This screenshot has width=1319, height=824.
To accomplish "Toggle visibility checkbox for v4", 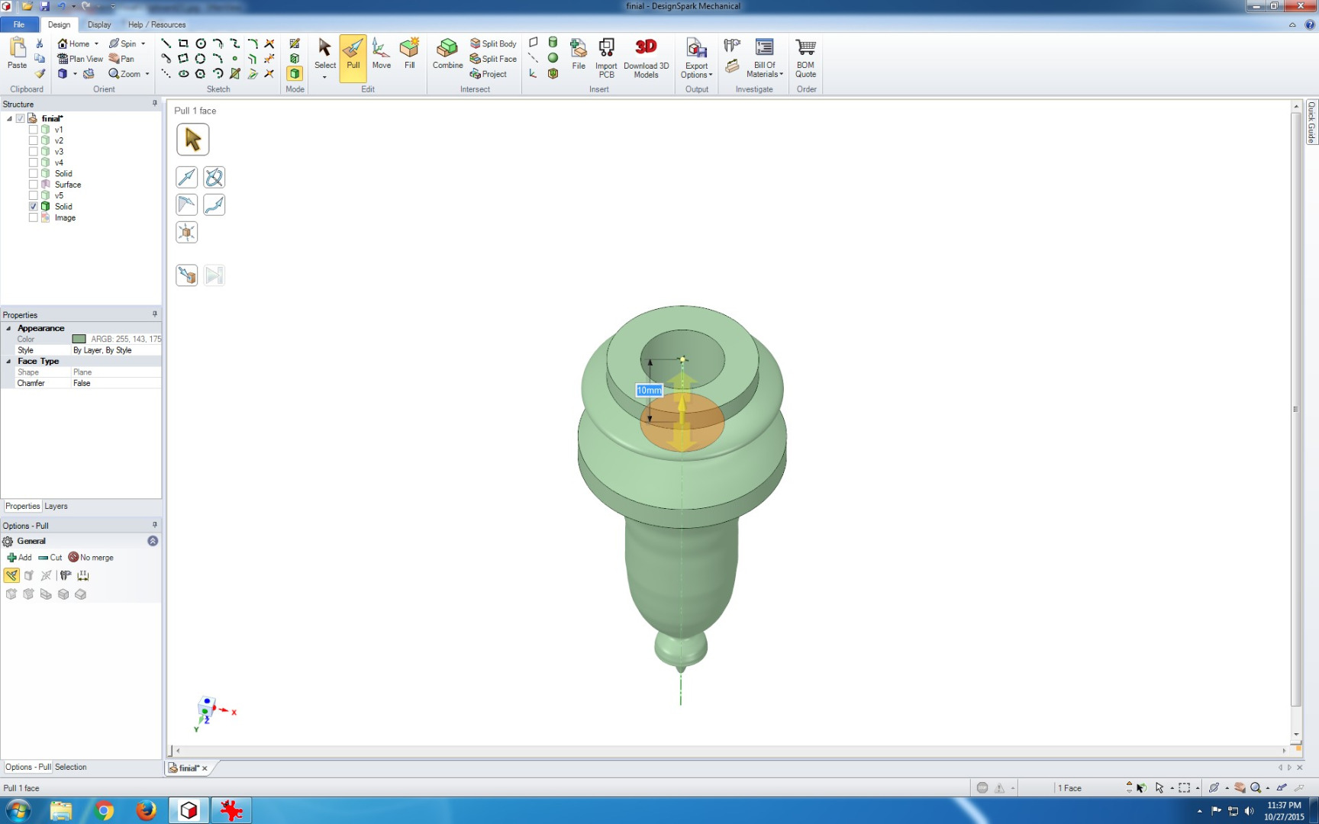I will point(33,163).
